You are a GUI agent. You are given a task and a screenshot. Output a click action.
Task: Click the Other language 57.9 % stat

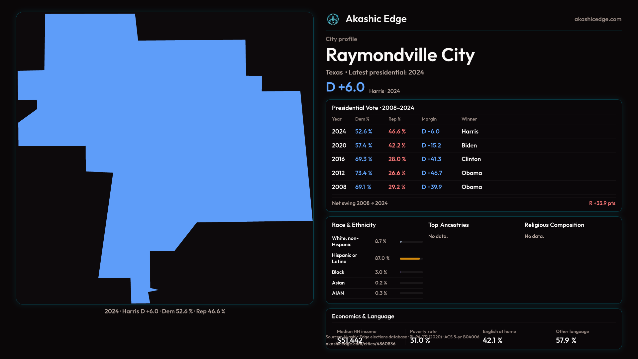pyautogui.click(x=566, y=340)
